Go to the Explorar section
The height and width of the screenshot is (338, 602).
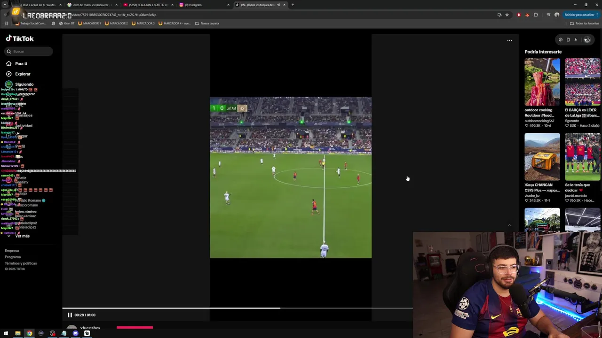tap(22, 74)
